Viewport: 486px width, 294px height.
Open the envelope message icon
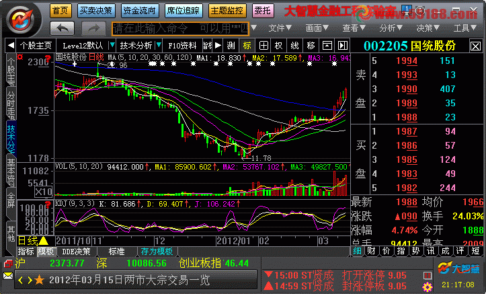(8, 276)
